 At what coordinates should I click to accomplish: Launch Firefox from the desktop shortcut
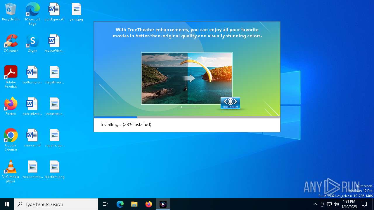[x=11, y=107]
